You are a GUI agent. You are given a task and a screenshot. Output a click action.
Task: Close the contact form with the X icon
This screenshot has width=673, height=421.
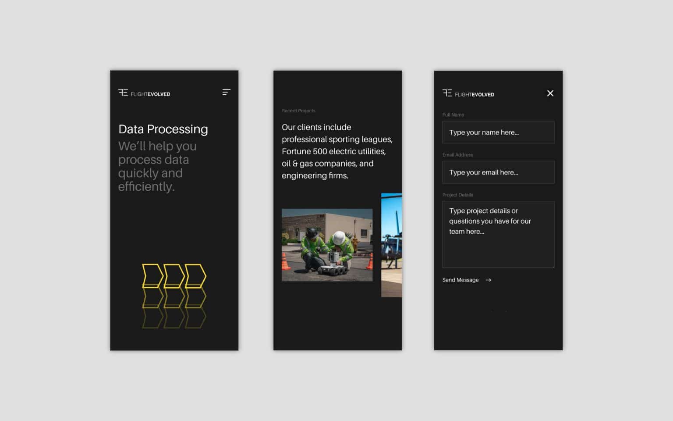coord(550,93)
